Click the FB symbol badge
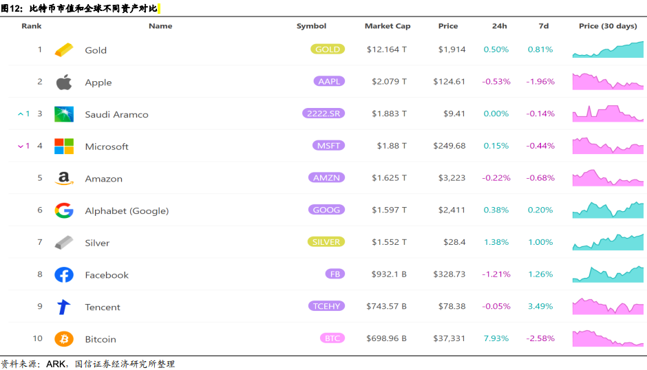647x370 pixels. point(335,274)
